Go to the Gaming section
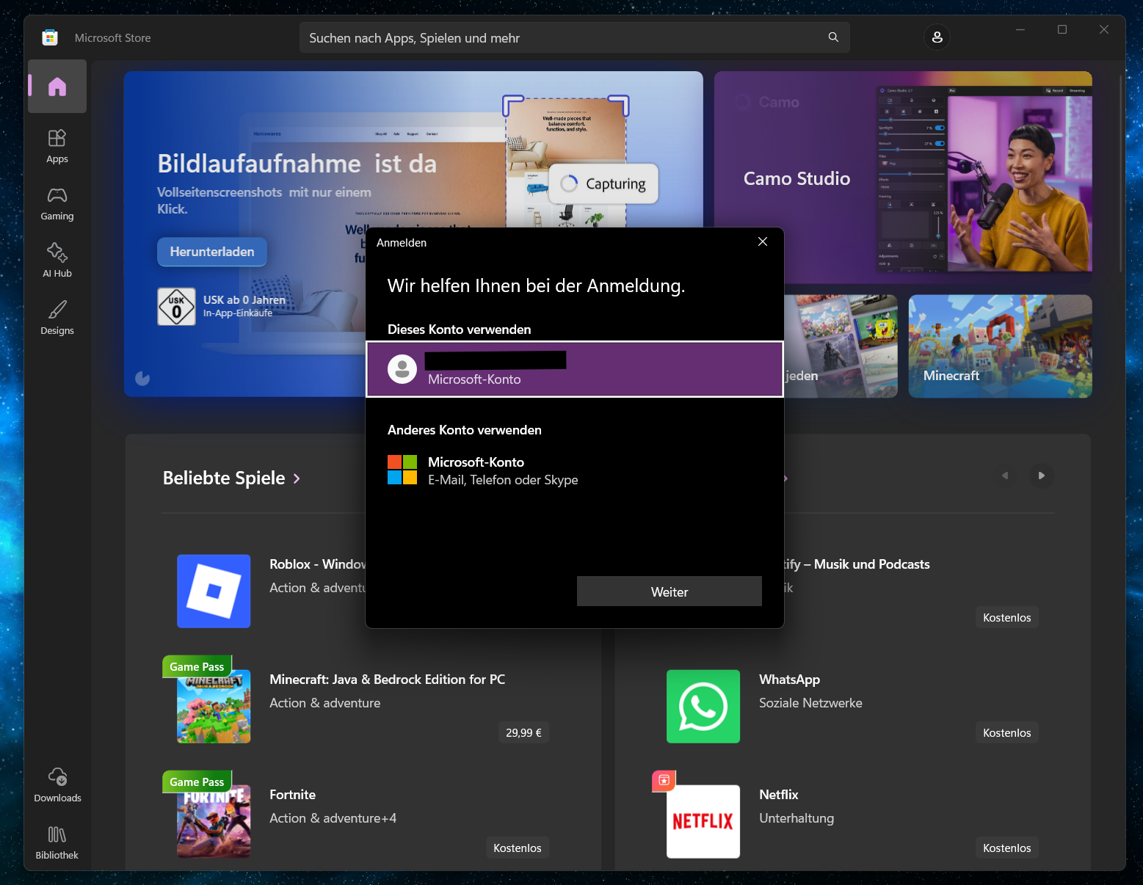1143x885 pixels. point(57,203)
